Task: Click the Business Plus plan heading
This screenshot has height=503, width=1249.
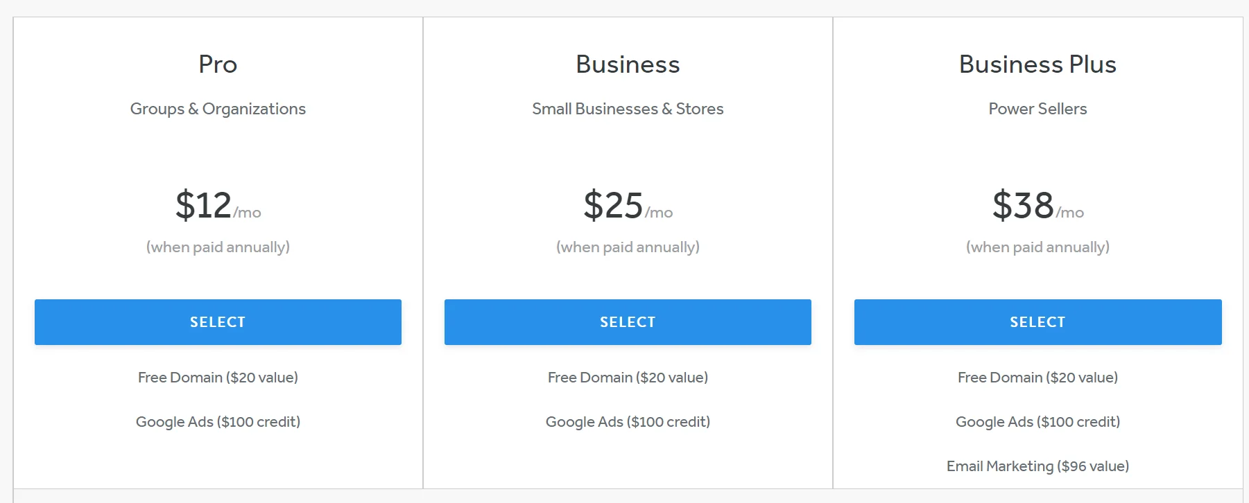Action: click(x=1037, y=64)
